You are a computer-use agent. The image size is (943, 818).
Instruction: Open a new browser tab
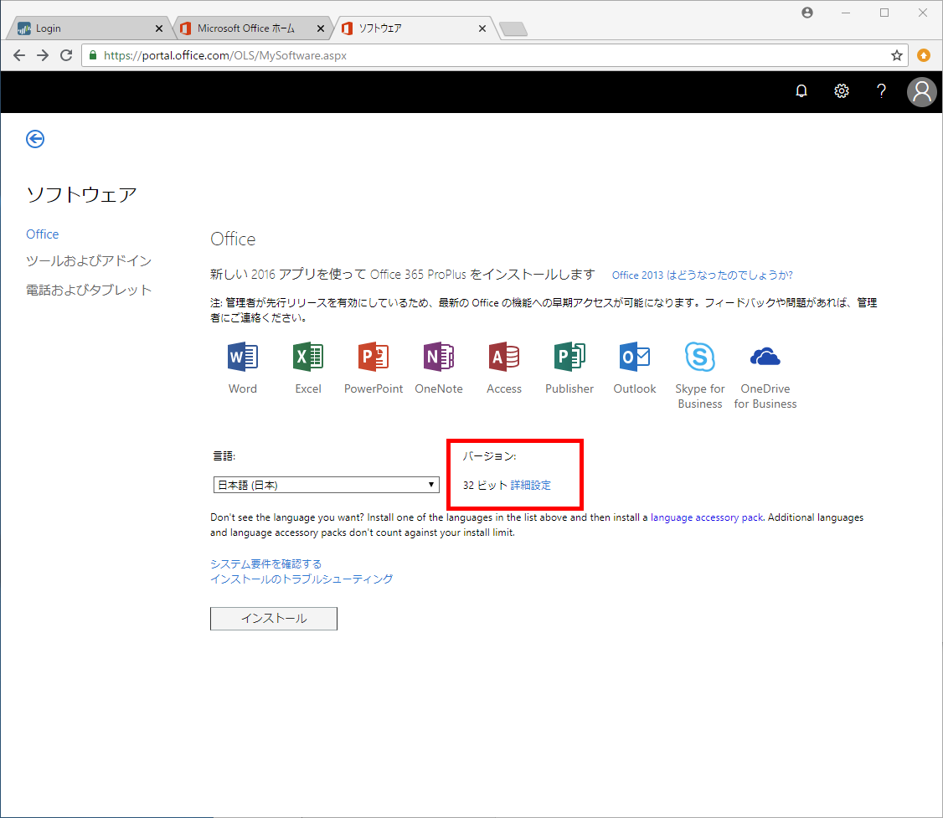click(x=513, y=28)
